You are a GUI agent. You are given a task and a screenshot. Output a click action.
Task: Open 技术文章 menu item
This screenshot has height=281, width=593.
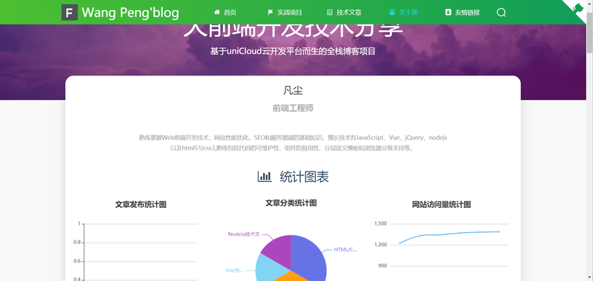349,13
